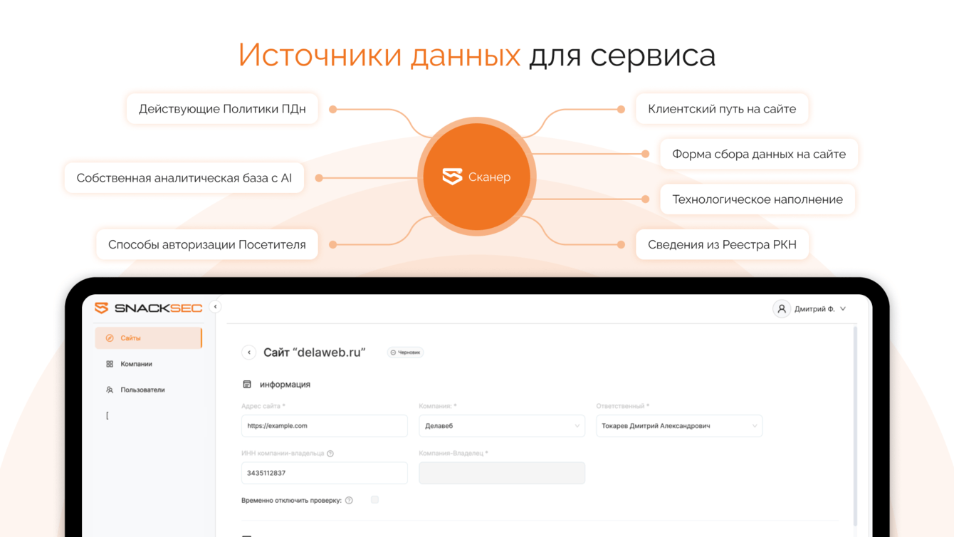Click the Сайт "delaweb.ru" page title
954x537 pixels.
(314, 353)
